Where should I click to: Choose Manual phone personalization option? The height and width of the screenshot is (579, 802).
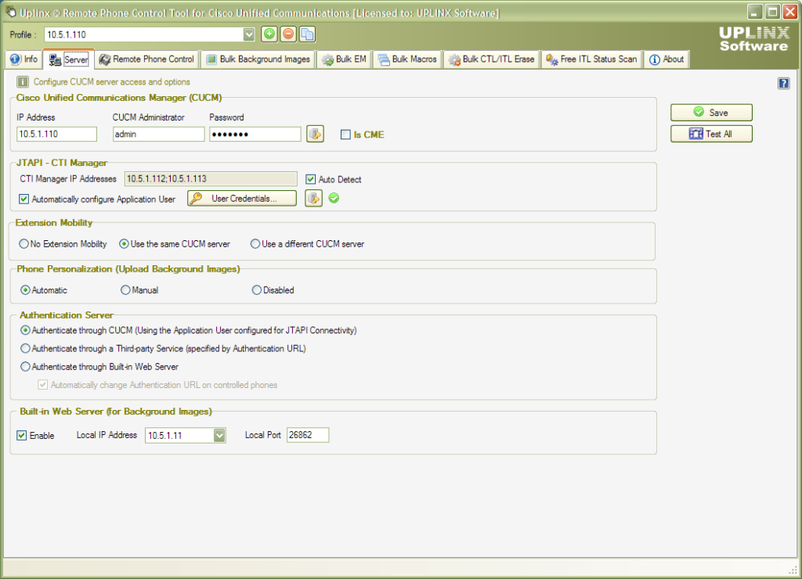125,290
